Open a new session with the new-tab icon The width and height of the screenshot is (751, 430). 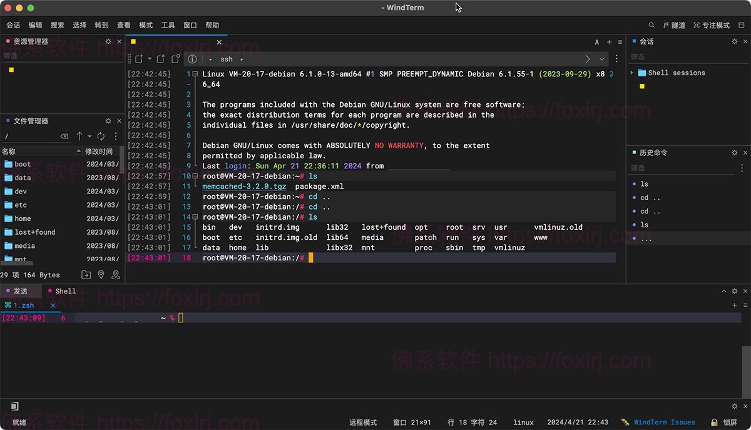[139, 59]
